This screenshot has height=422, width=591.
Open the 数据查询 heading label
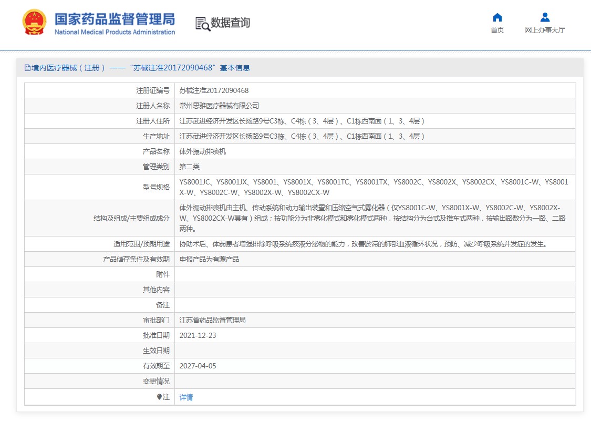[x=230, y=23]
